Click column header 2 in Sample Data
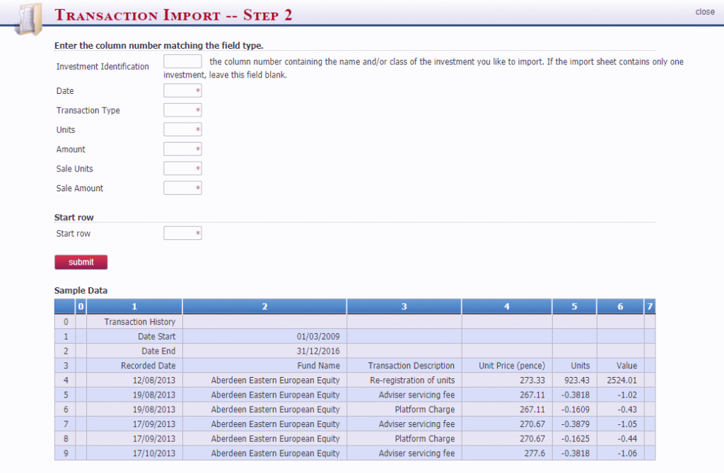 (x=264, y=306)
